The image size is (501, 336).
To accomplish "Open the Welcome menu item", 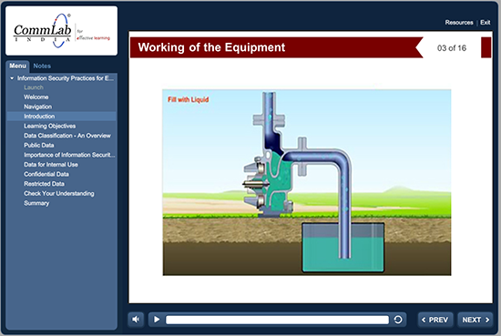I will pos(36,97).
